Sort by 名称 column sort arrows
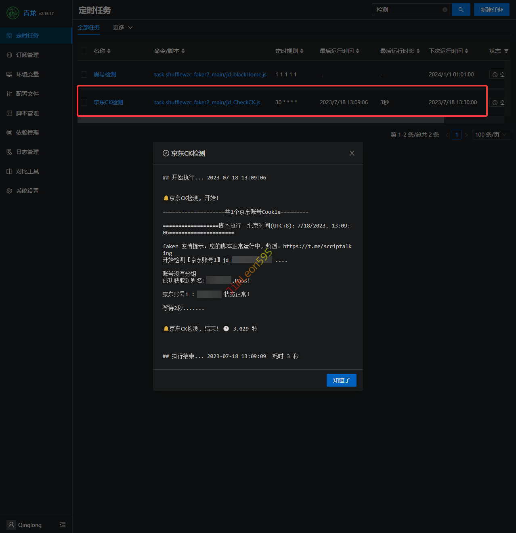Viewport: 516px width, 533px height. [x=109, y=51]
